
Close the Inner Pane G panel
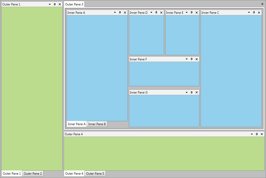197,92
